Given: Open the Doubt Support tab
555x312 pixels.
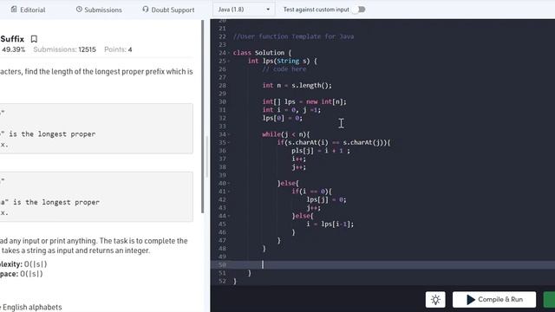Looking at the screenshot, I should click(168, 10).
